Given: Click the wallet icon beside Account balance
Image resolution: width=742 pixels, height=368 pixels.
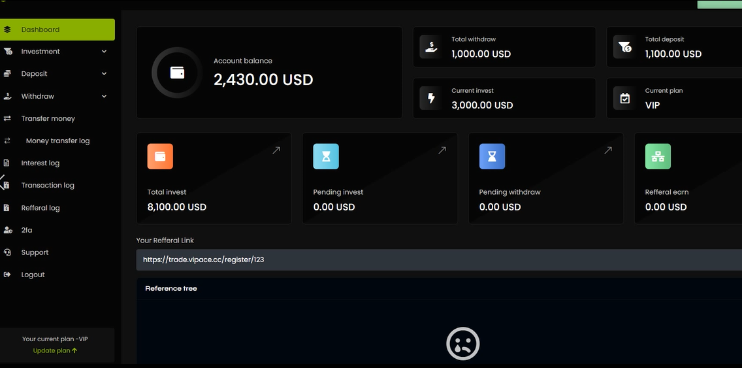Looking at the screenshot, I should pos(177,73).
